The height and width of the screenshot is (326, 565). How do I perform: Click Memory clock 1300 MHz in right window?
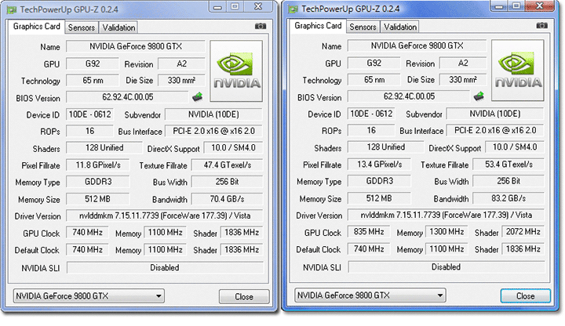(x=447, y=232)
